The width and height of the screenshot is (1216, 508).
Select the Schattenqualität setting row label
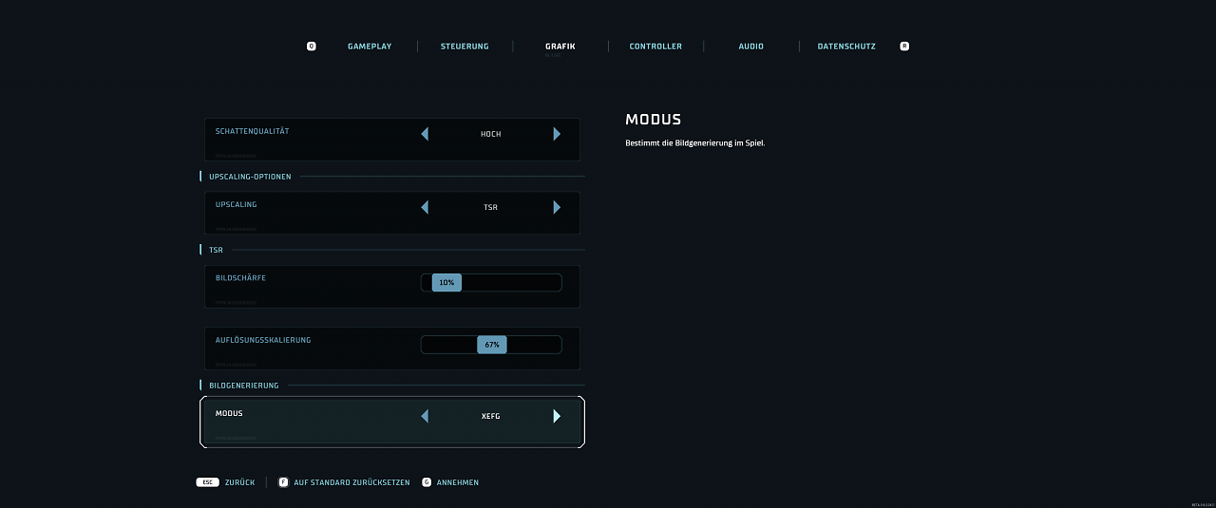pos(253,131)
